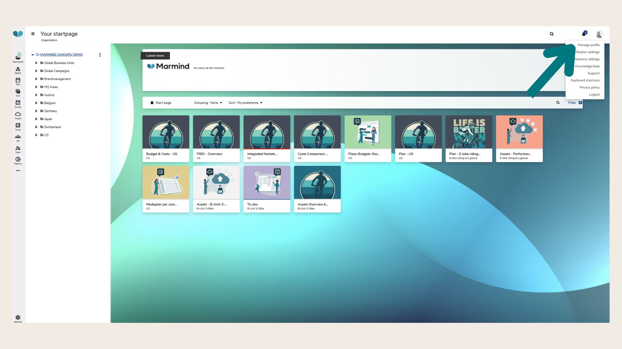Toggle the Start page bookmark
The height and width of the screenshot is (349, 622).
[152, 103]
